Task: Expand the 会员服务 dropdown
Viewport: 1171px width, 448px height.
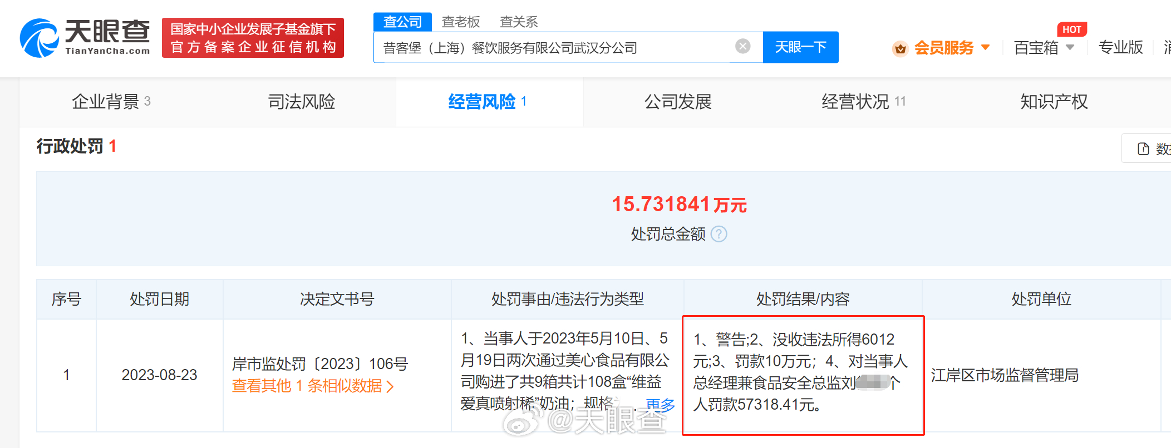Action: click(x=986, y=47)
